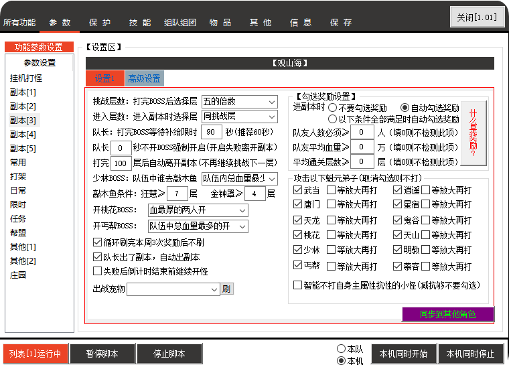Click the purple 同步到其他角色 button
This screenshot has height=369, width=509.
pyautogui.click(x=447, y=314)
